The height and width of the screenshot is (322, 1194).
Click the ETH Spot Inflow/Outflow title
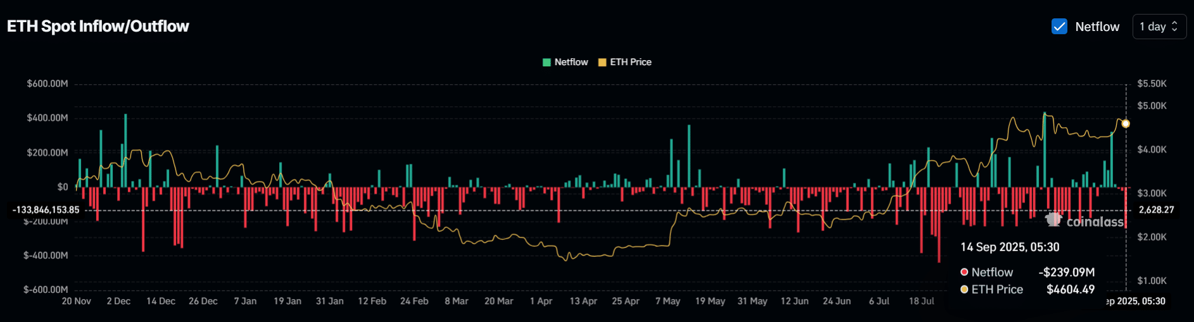click(x=98, y=27)
